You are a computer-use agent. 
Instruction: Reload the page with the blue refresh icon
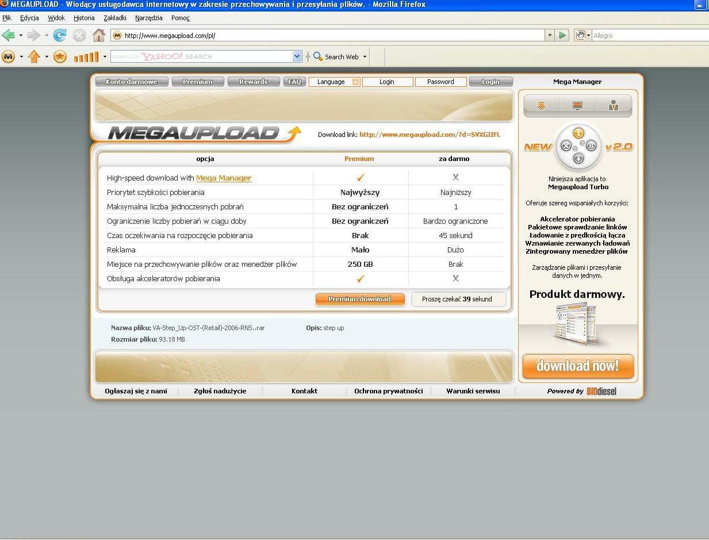(x=60, y=36)
